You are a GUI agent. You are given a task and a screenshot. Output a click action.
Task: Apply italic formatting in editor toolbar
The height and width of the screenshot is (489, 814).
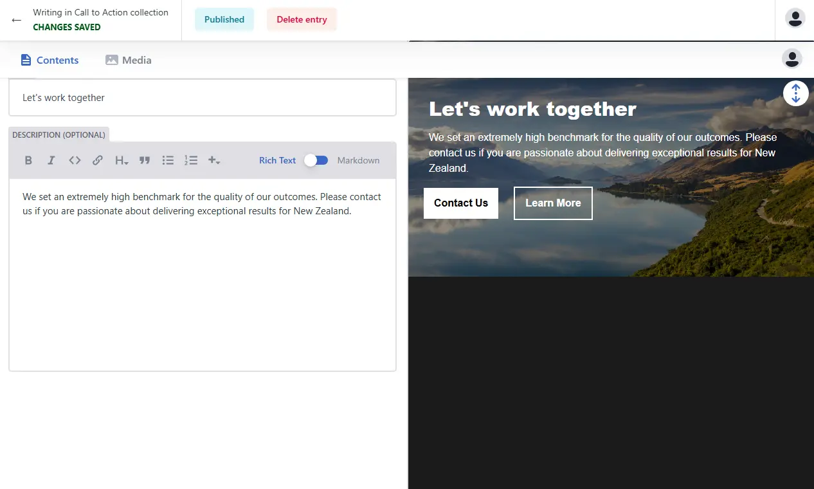51,160
